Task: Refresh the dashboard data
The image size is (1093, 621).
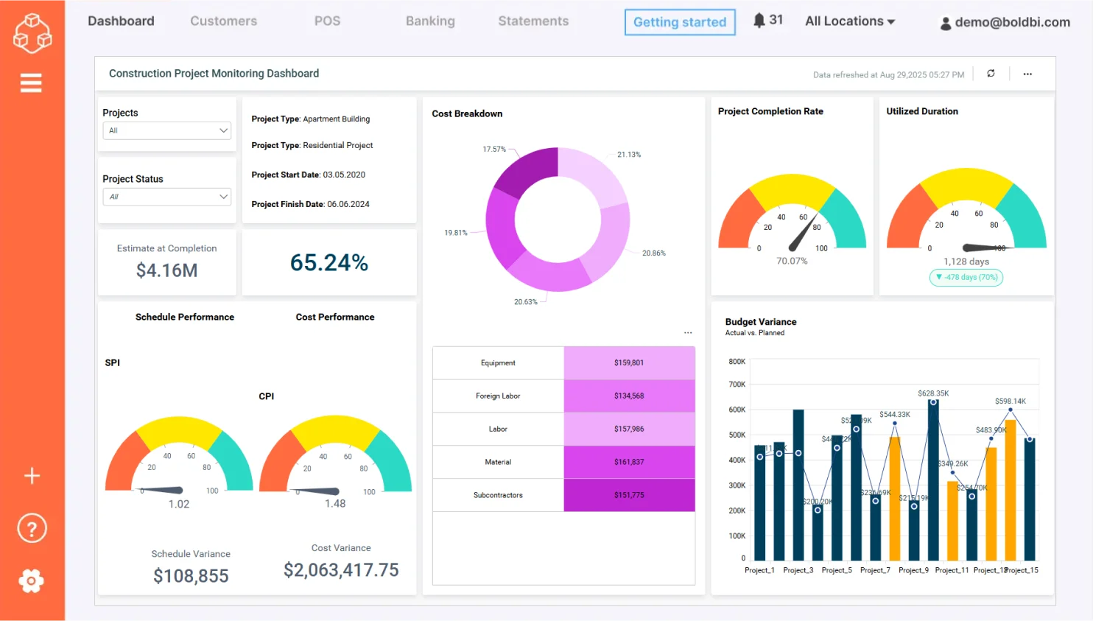Action: point(991,74)
